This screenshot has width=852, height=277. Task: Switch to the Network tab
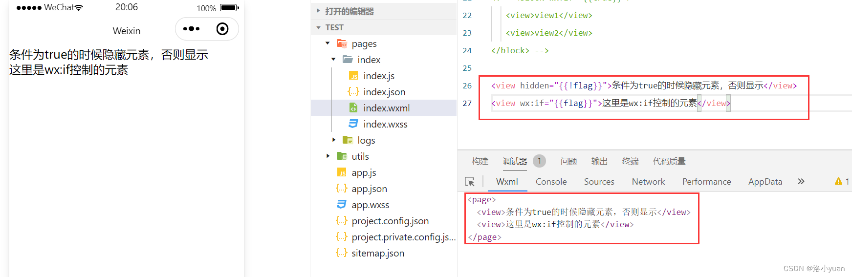[648, 182]
